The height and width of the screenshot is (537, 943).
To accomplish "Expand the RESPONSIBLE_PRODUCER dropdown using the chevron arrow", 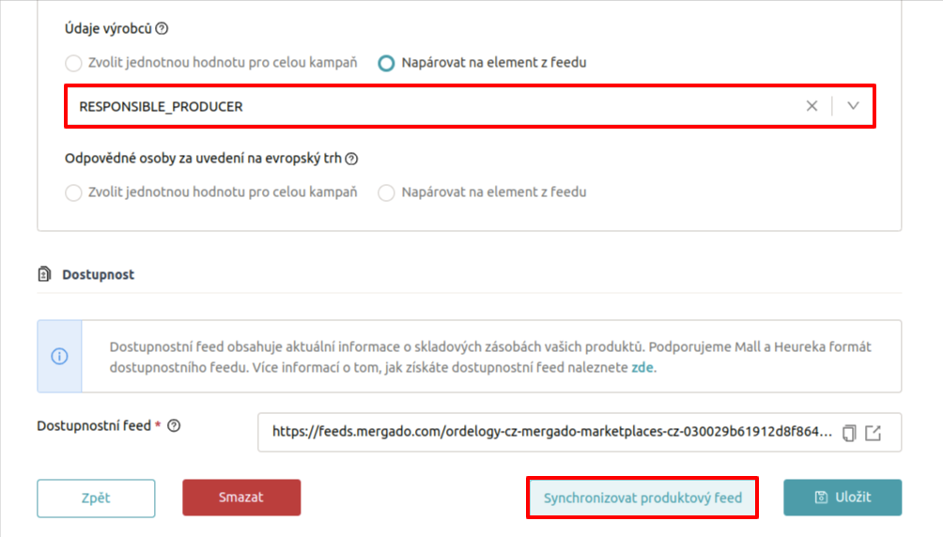I will click(x=853, y=106).
